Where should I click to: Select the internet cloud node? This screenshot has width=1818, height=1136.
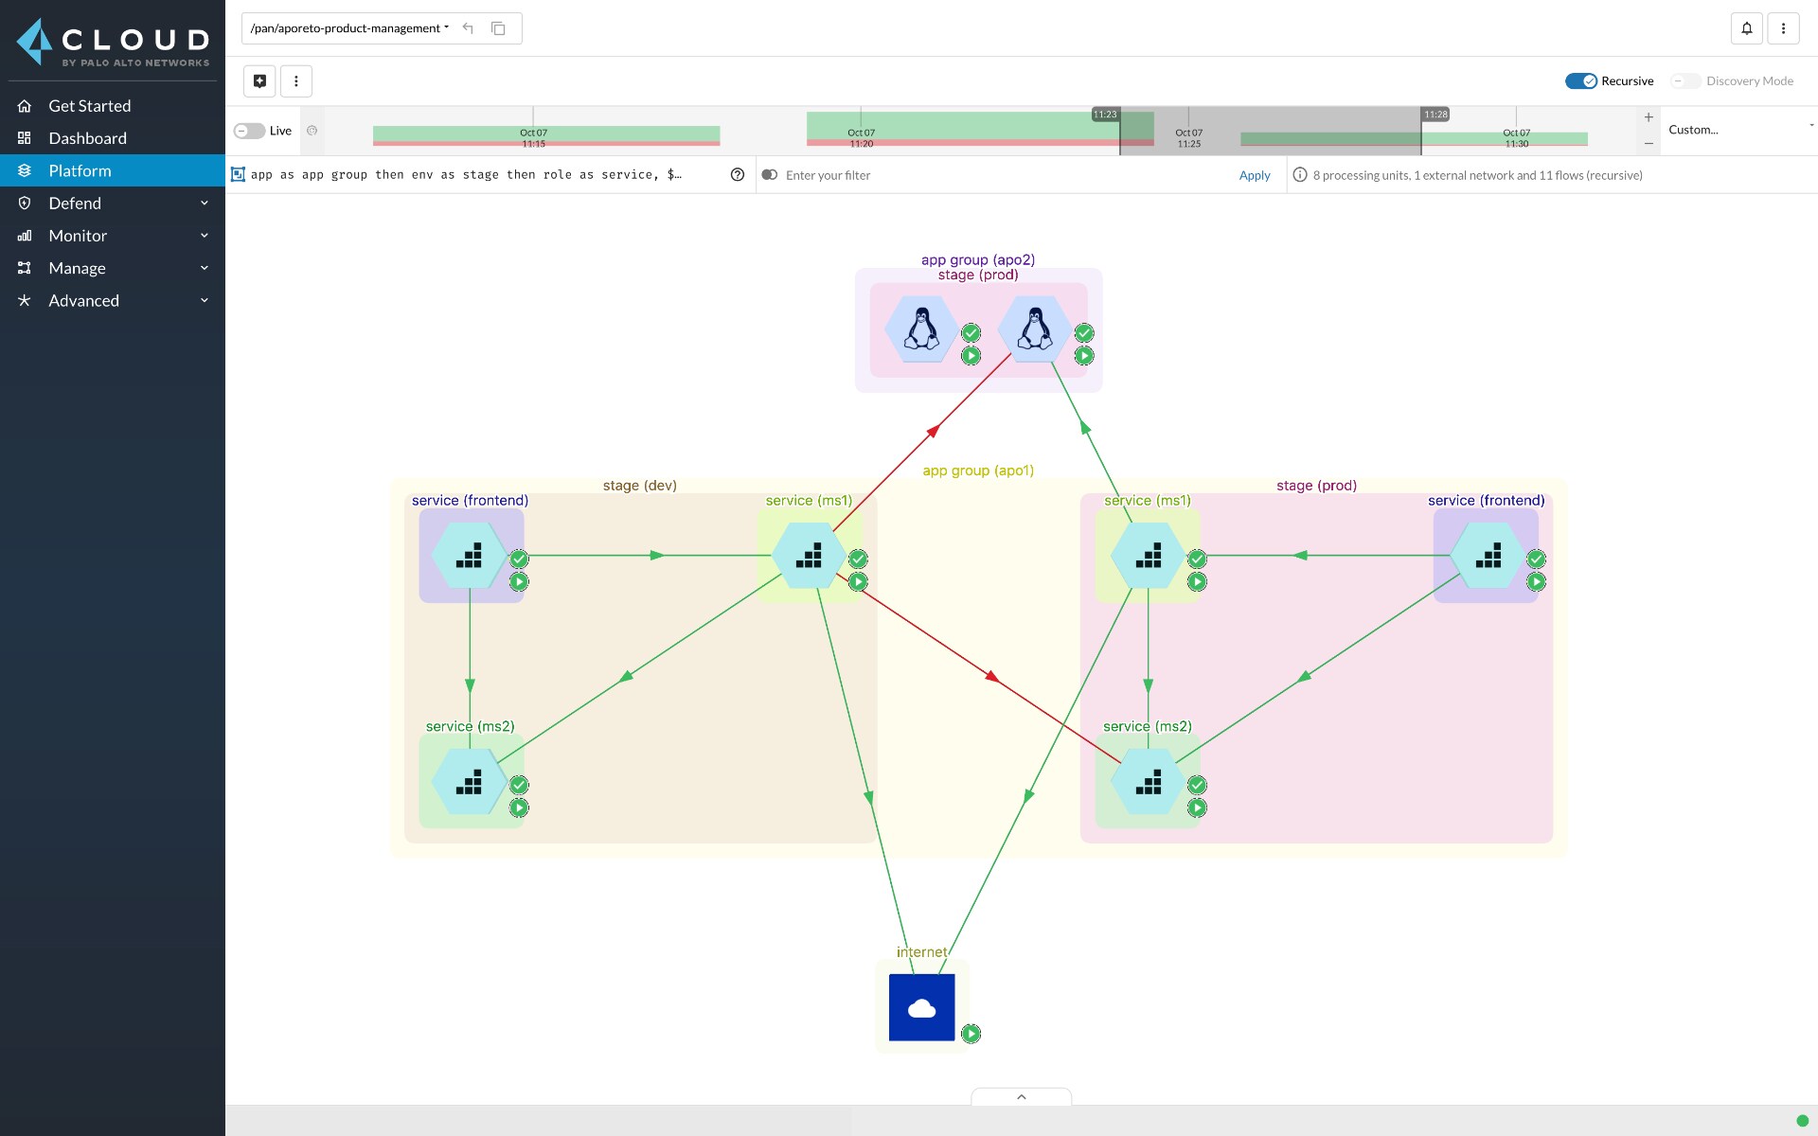pos(919,1006)
